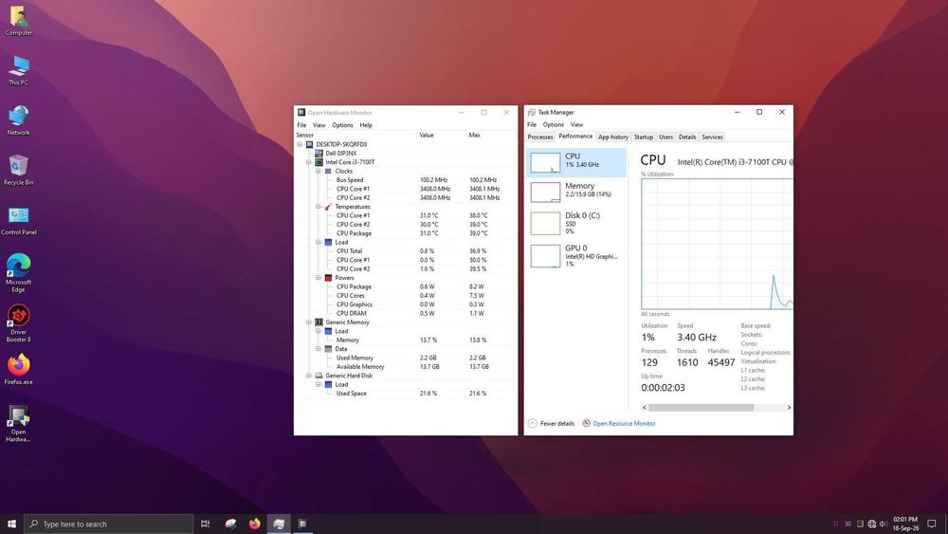Image resolution: width=948 pixels, height=534 pixels.
Task: Collapse the Generic Hard Disk node
Action: [309, 376]
